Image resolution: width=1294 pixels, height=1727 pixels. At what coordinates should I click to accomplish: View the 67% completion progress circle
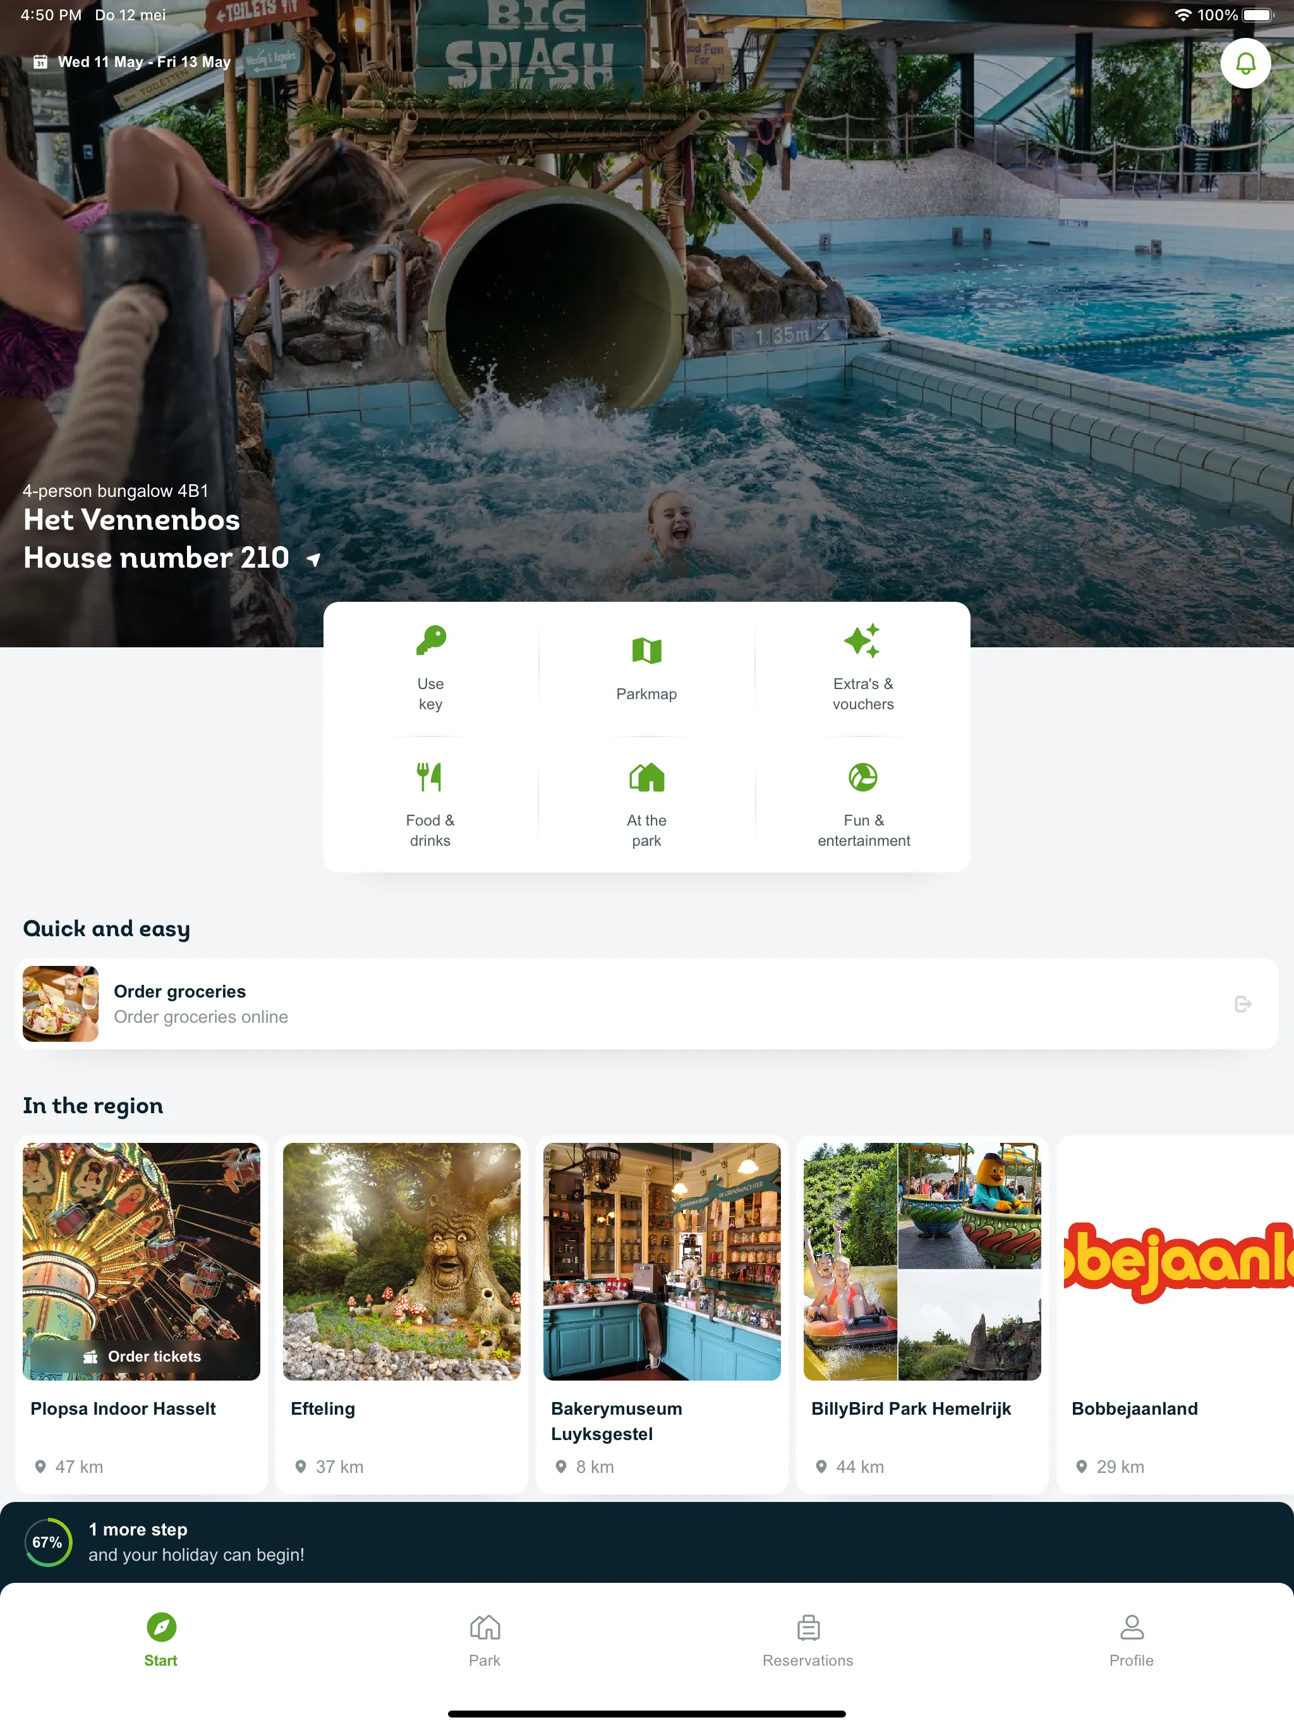tap(47, 1541)
